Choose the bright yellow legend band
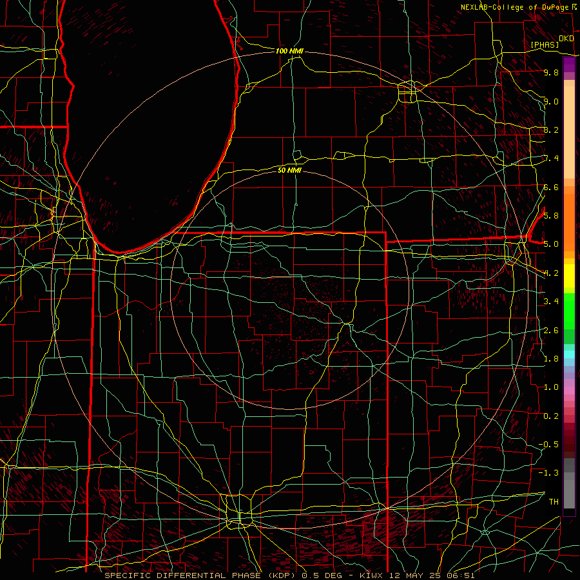Screen dimensions: 580x580 569,276
